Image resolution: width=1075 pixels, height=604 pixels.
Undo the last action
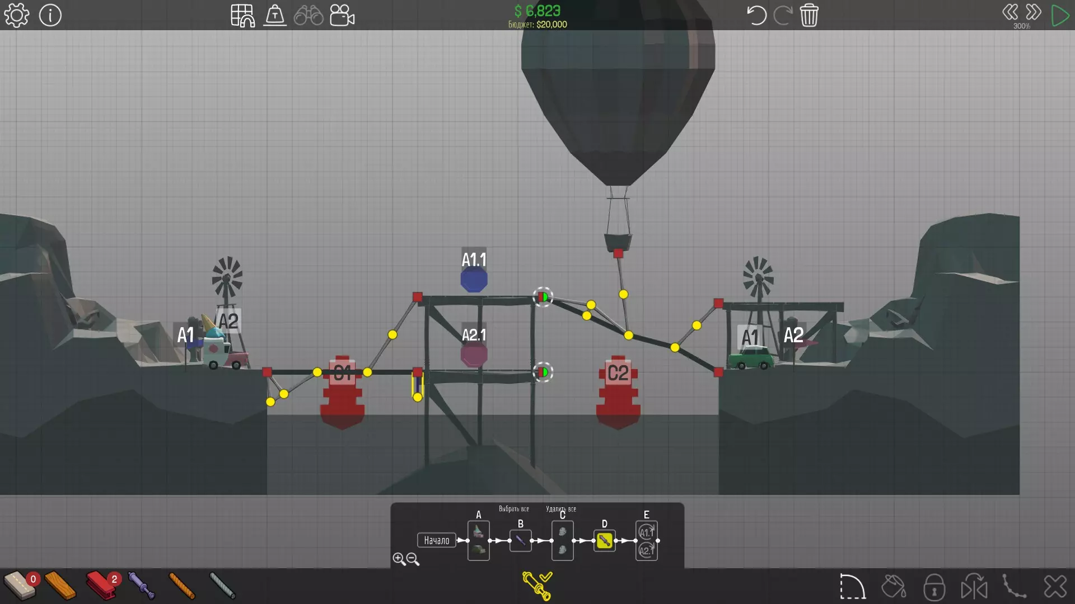point(756,16)
